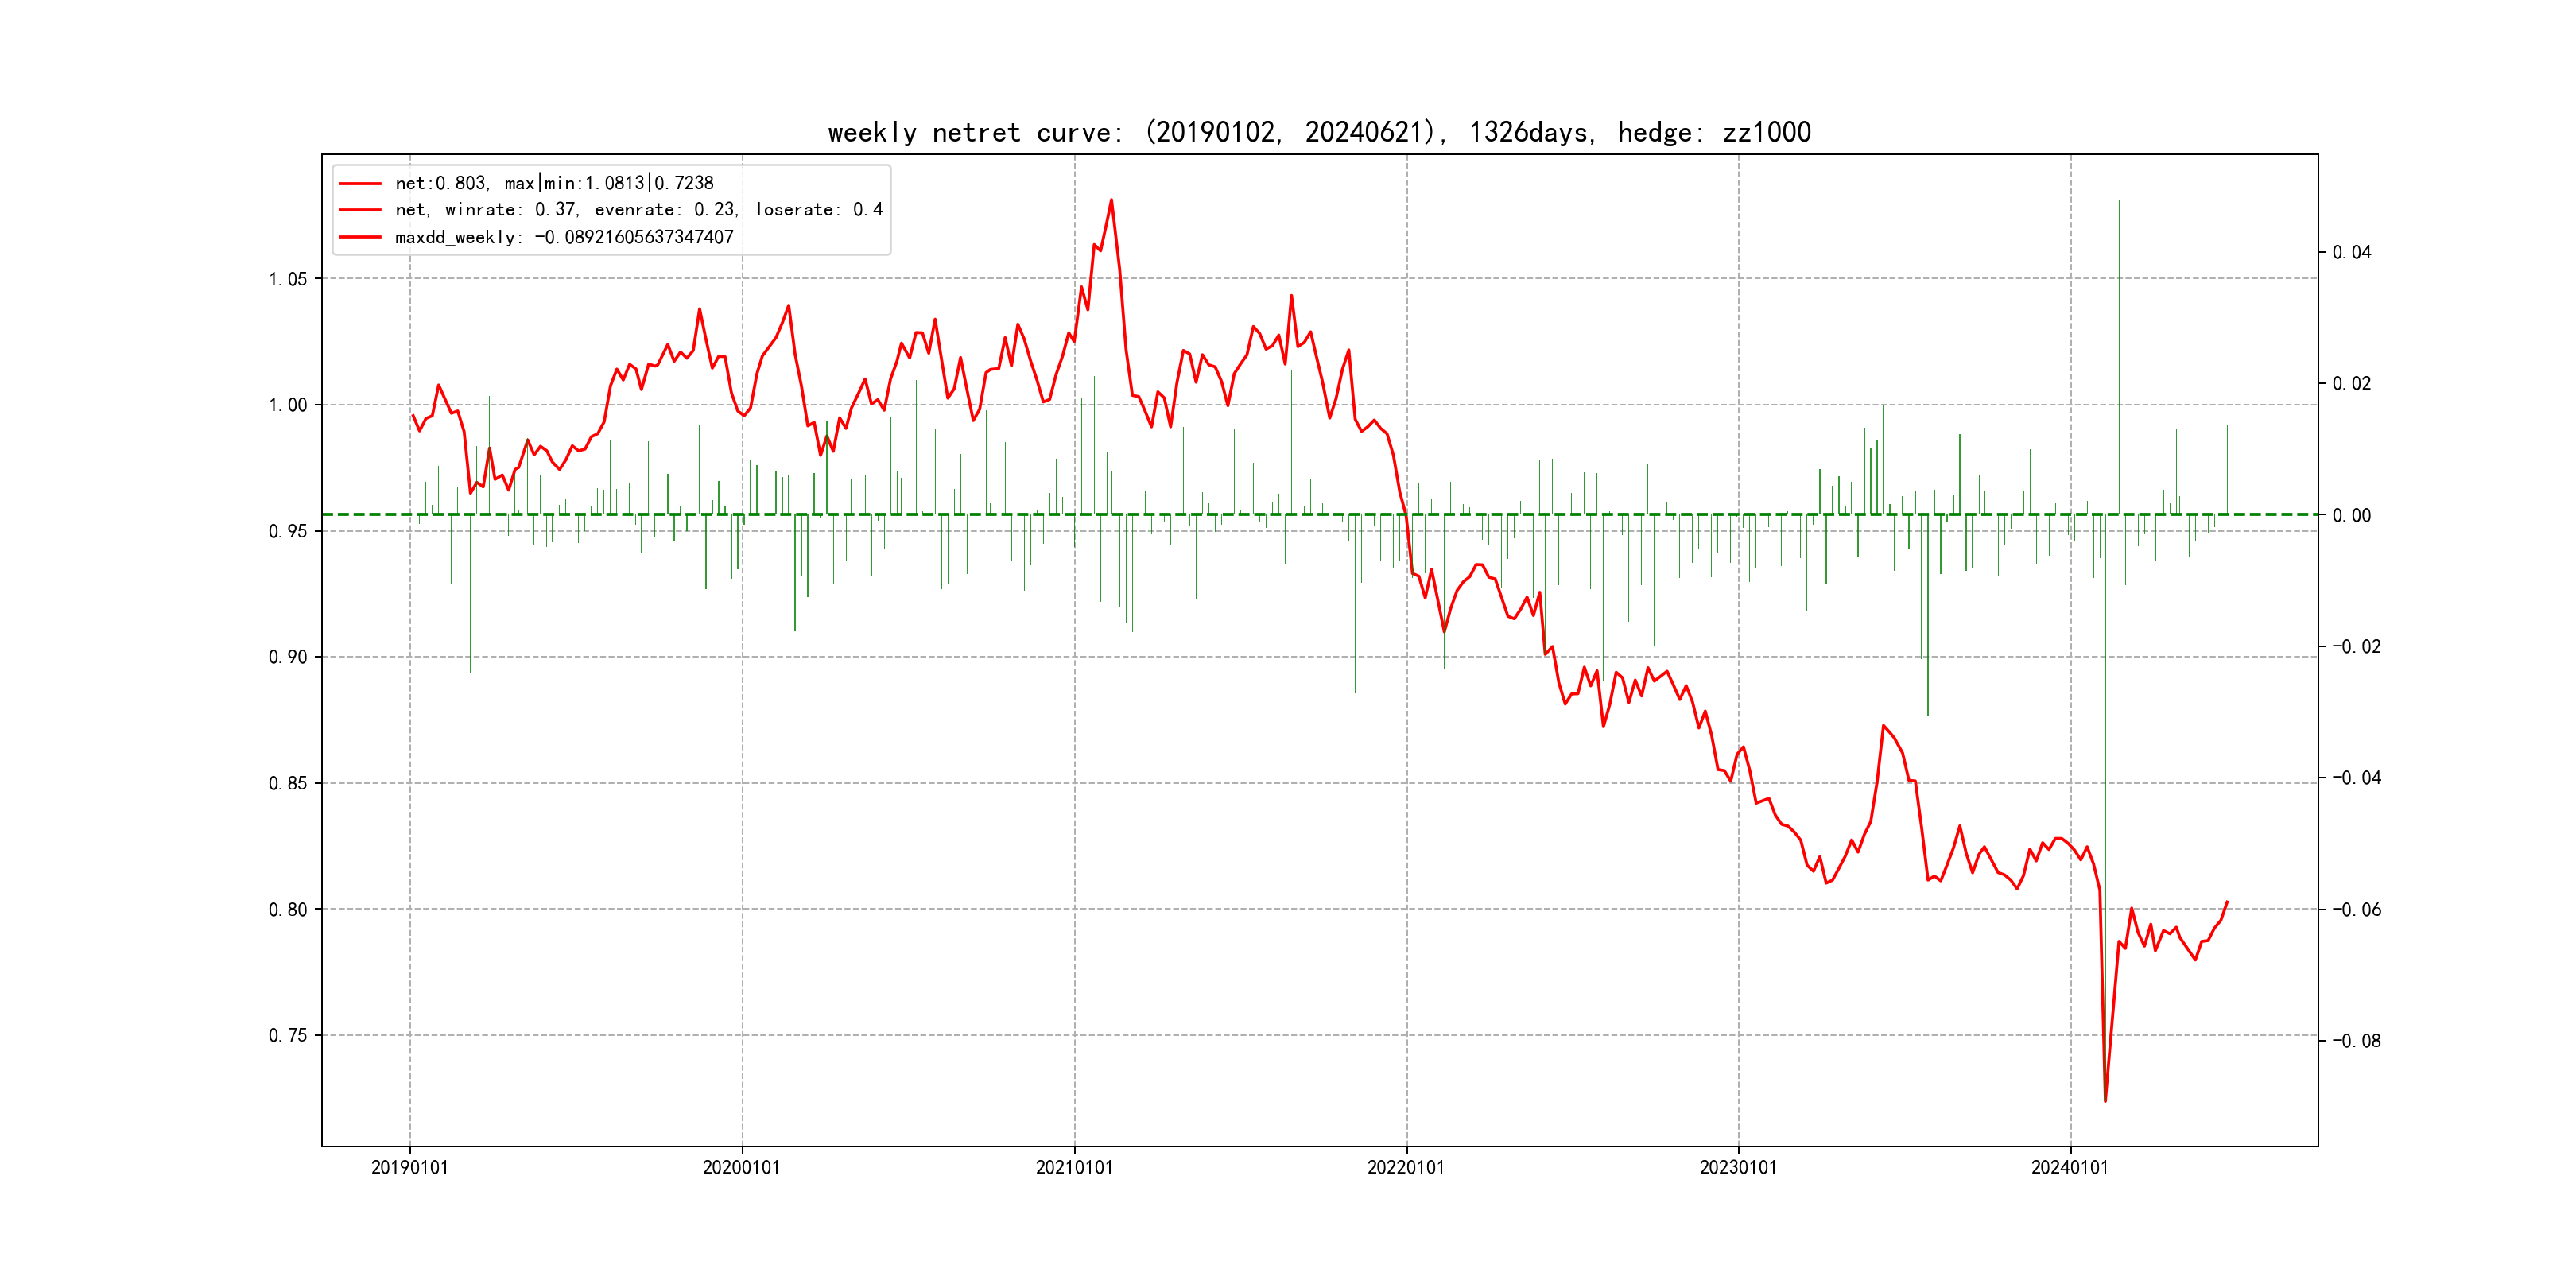This screenshot has width=2576, height=1288.
Task: Click the 20200101 x-axis label
Action: [x=741, y=1168]
